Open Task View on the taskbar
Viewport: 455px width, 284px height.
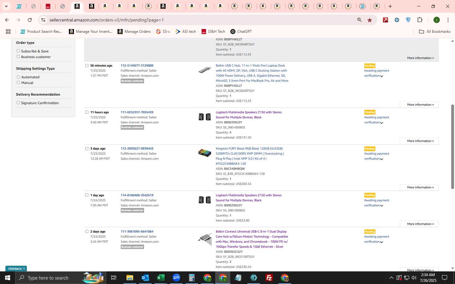click(114, 278)
